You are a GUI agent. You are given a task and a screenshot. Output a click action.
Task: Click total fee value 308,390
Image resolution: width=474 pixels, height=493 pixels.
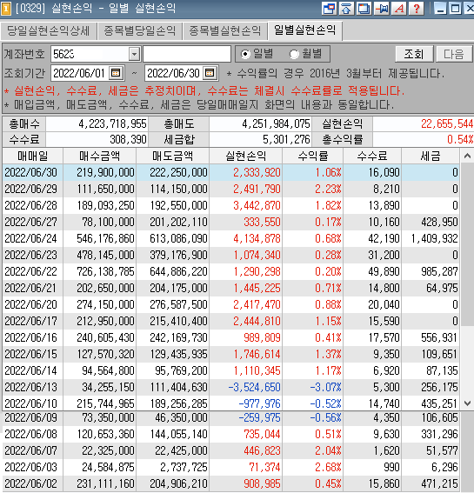click(x=128, y=139)
